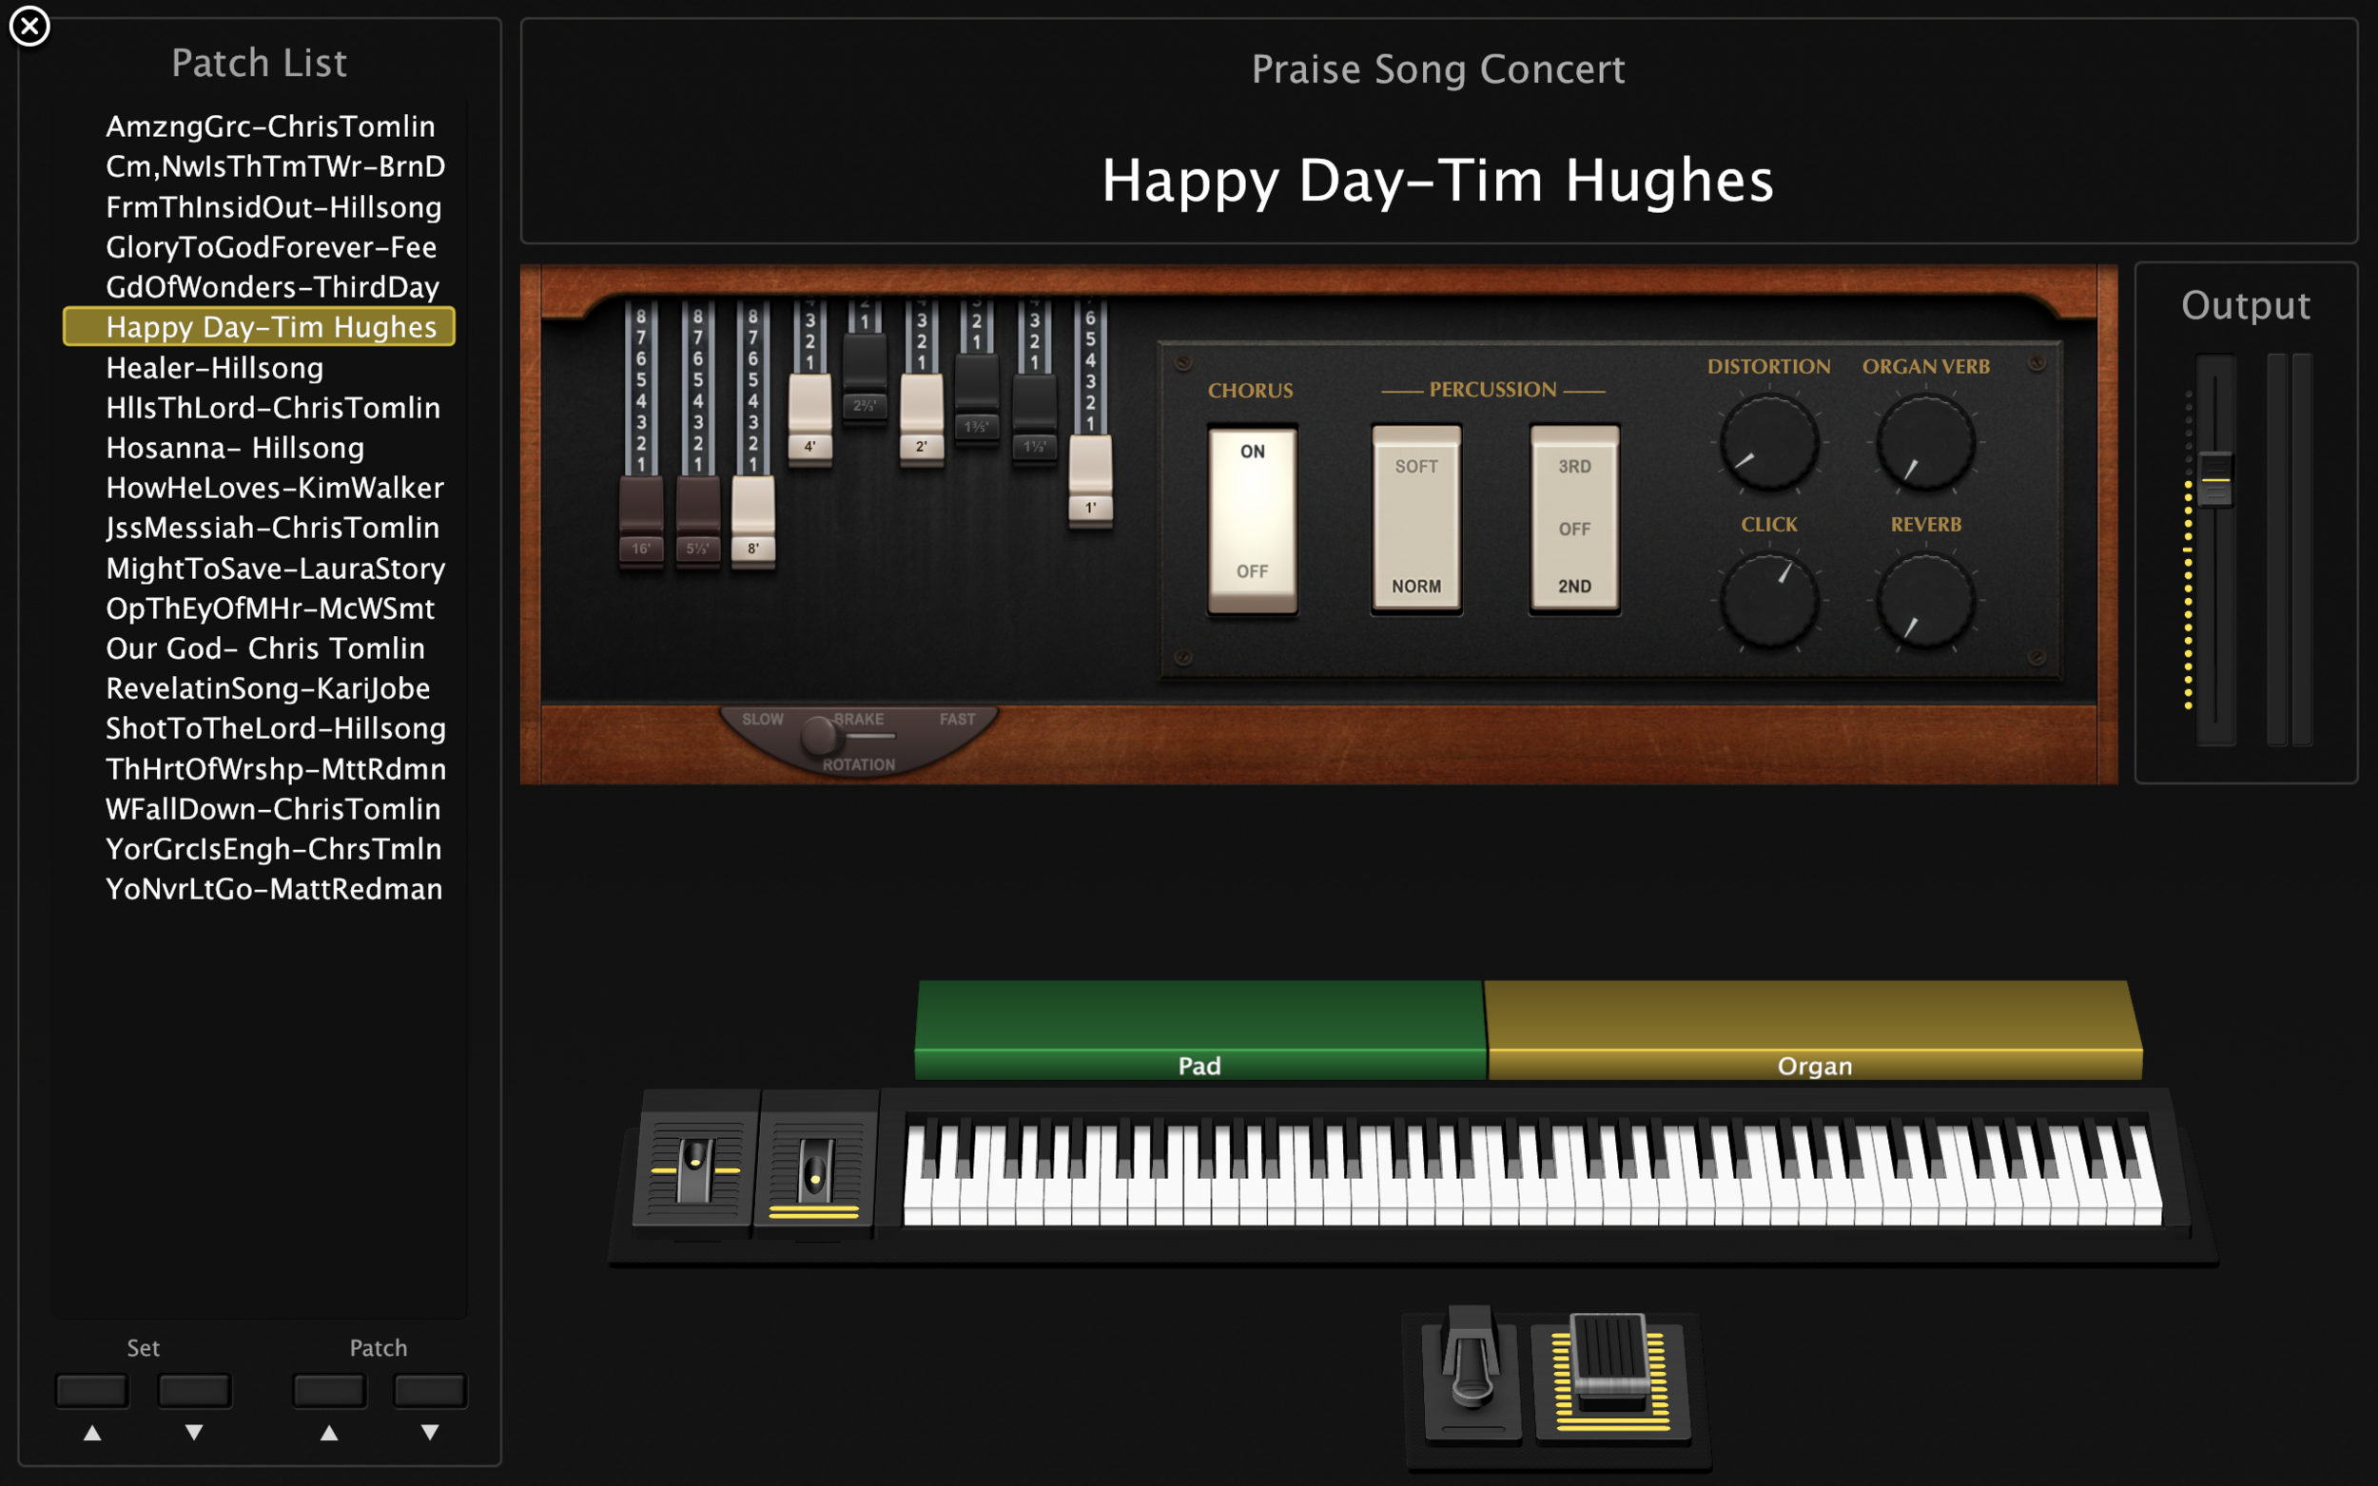Select patch OpThEyOfMHr-McWSmt
The width and height of the screenshot is (2378, 1486).
click(x=269, y=608)
